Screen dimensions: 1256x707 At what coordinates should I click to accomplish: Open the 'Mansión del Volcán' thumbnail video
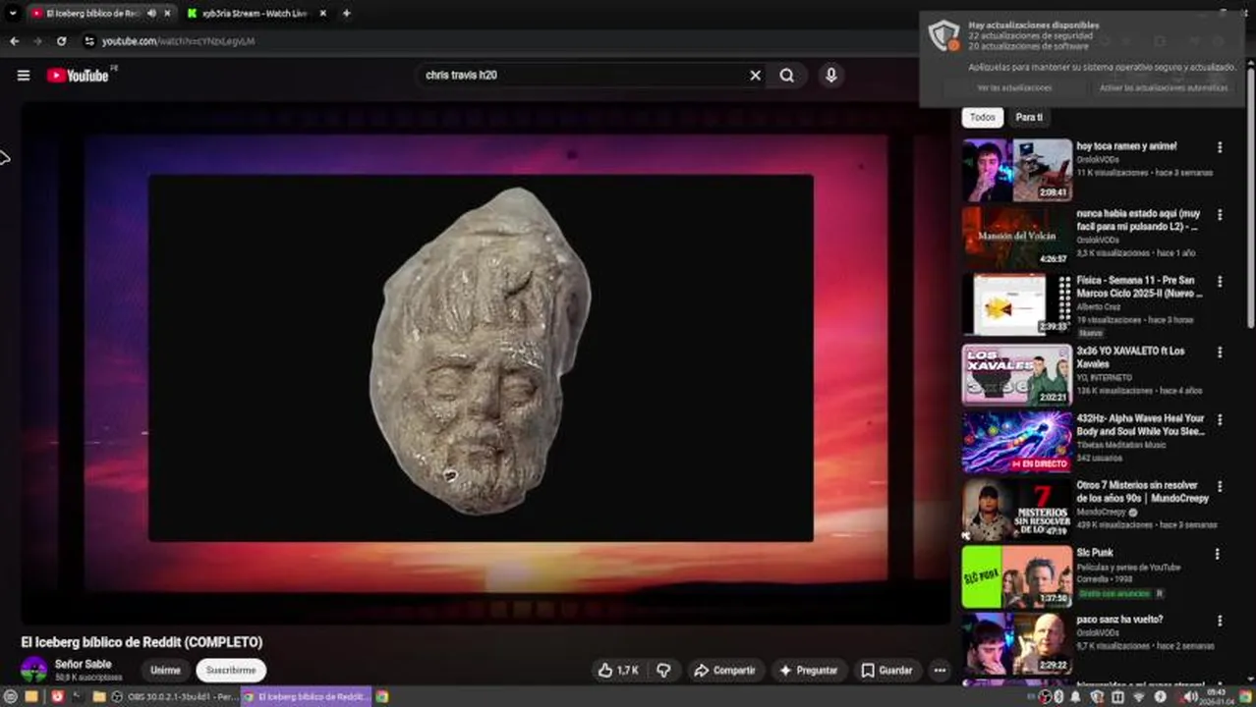pos(1017,237)
